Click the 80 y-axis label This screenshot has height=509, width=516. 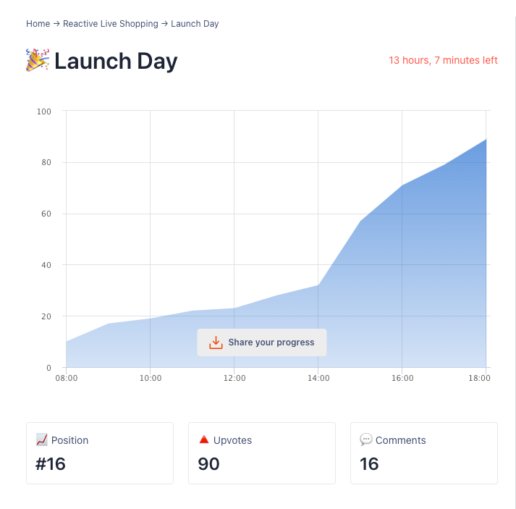(x=46, y=162)
